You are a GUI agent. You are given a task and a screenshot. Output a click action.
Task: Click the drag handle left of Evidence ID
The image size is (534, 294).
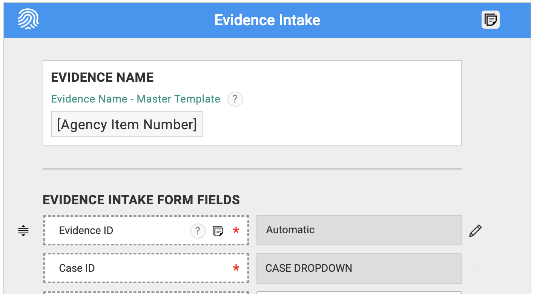coord(23,230)
